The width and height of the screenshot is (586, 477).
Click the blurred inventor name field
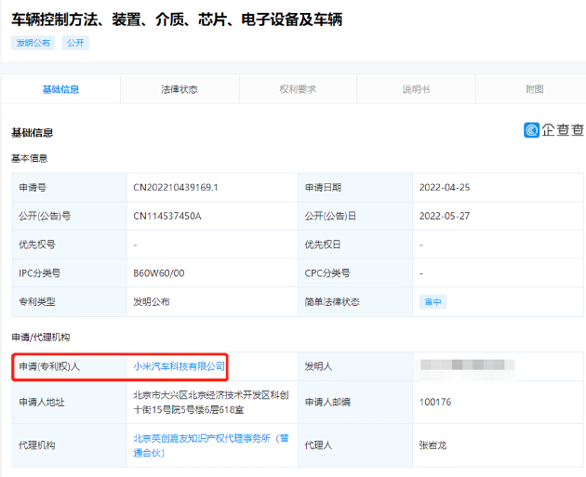467,364
